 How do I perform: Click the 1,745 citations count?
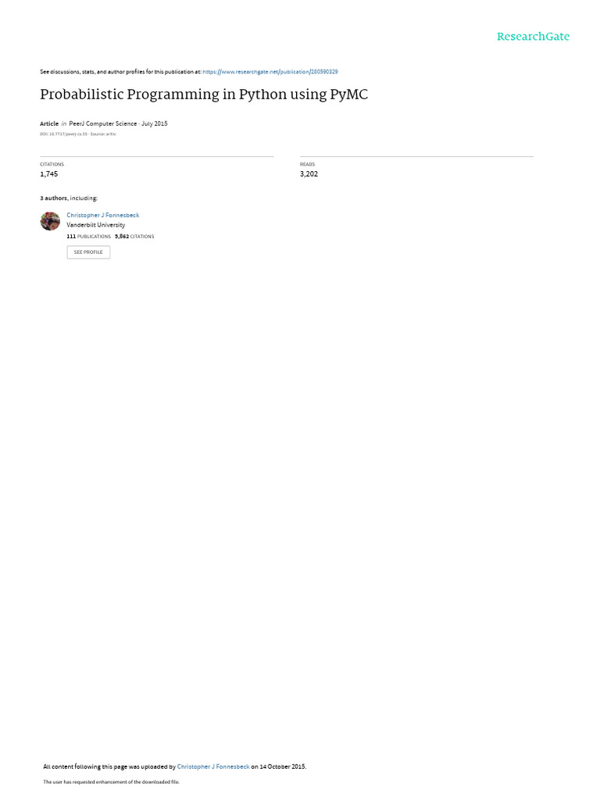pyautogui.click(x=49, y=174)
